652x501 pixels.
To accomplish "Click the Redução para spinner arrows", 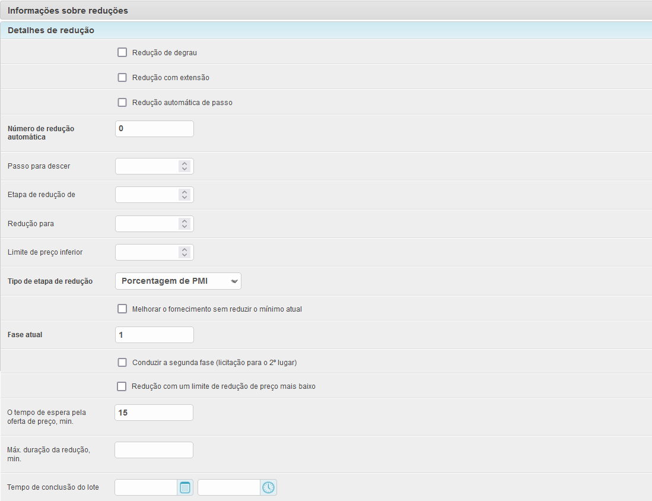I will tap(185, 224).
